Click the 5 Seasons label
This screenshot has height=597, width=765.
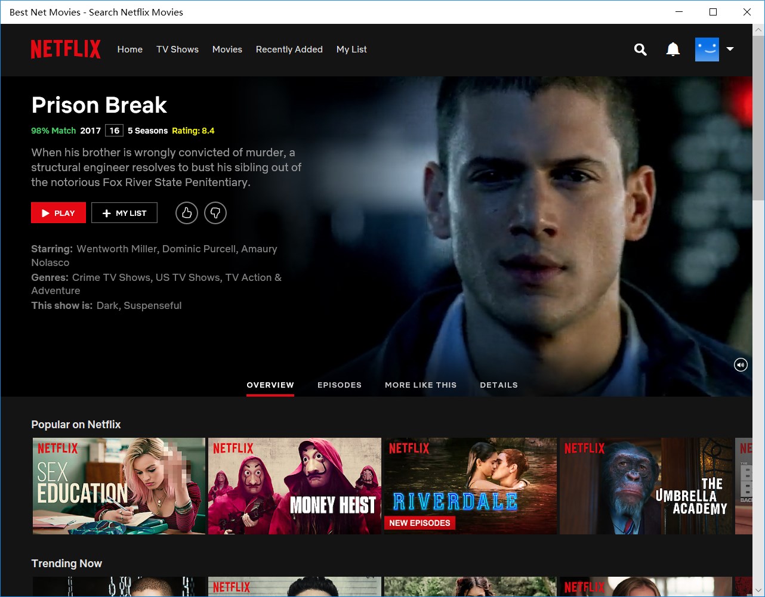click(x=147, y=131)
